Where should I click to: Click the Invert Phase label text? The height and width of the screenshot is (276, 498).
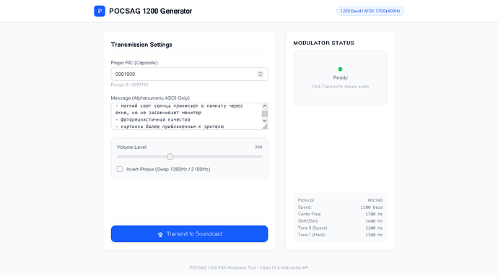click(x=168, y=169)
